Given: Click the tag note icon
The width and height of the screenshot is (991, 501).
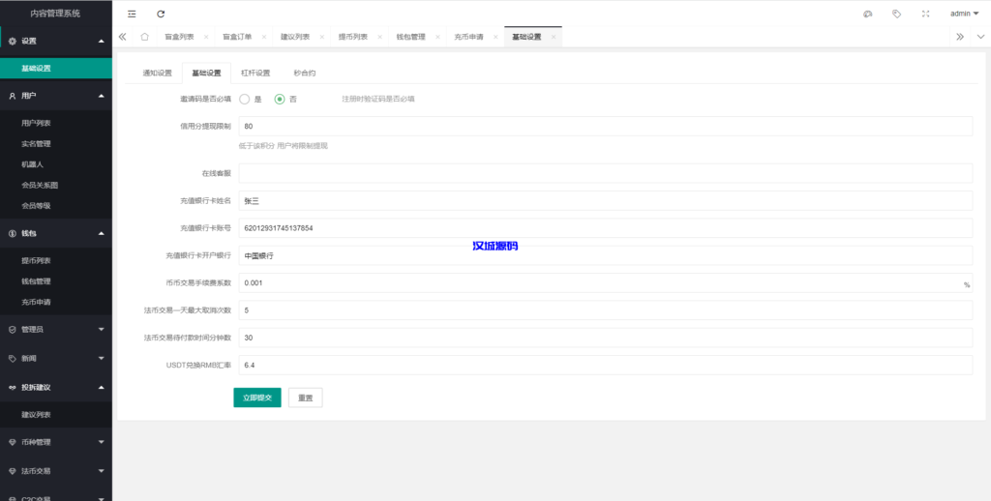Looking at the screenshot, I should coord(896,14).
